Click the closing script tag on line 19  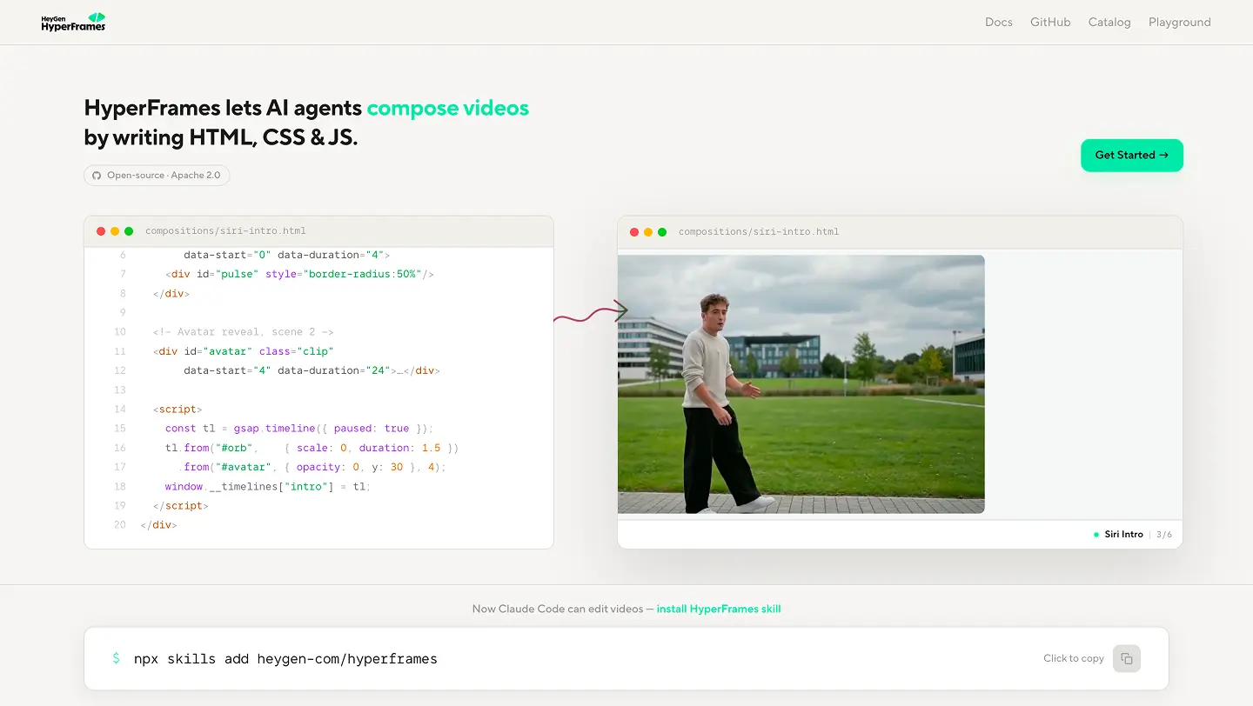tap(181, 505)
